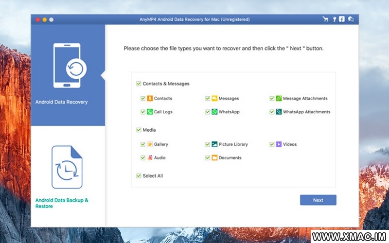This screenshot has height=243, width=389.
Task: Toggle the Message Attachments checkbox
Action: click(272, 99)
